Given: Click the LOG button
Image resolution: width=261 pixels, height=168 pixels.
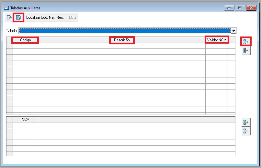Looking at the screenshot, I should pyautogui.click(x=73, y=17).
